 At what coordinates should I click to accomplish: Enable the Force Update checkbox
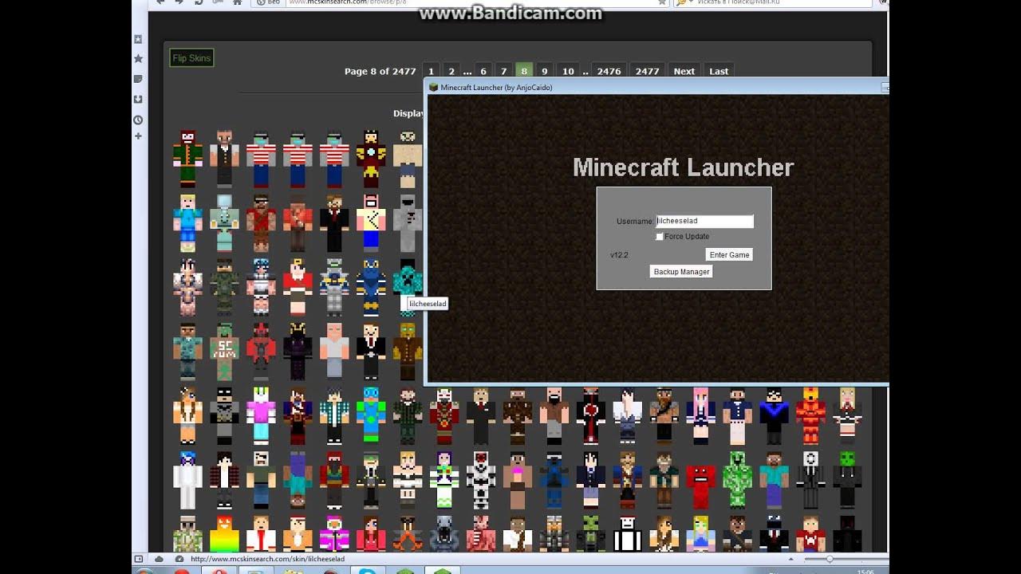[660, 237]
